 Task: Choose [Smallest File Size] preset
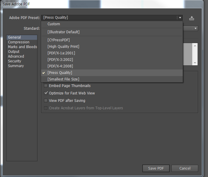112,79
